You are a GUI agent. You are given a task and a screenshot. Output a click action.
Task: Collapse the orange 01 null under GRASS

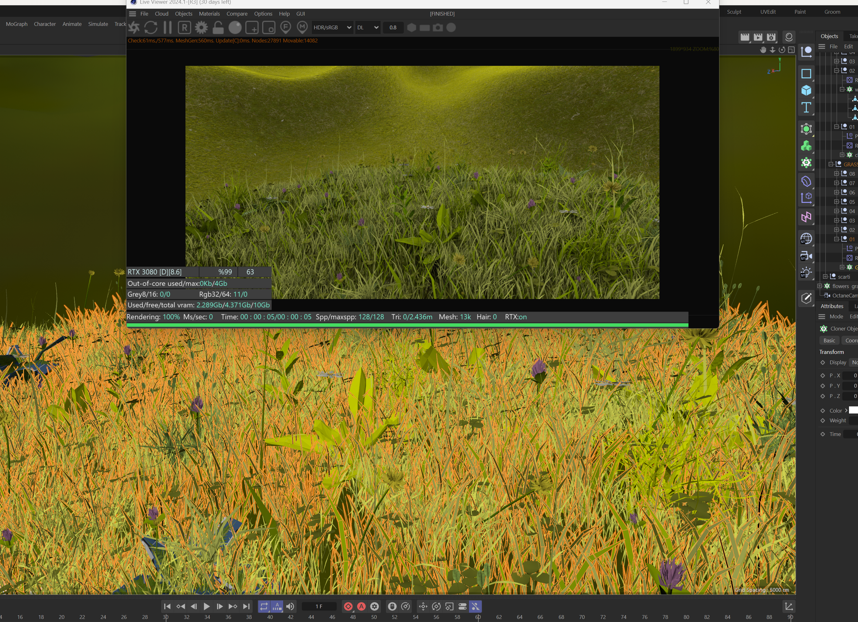(x=836, y=239)
